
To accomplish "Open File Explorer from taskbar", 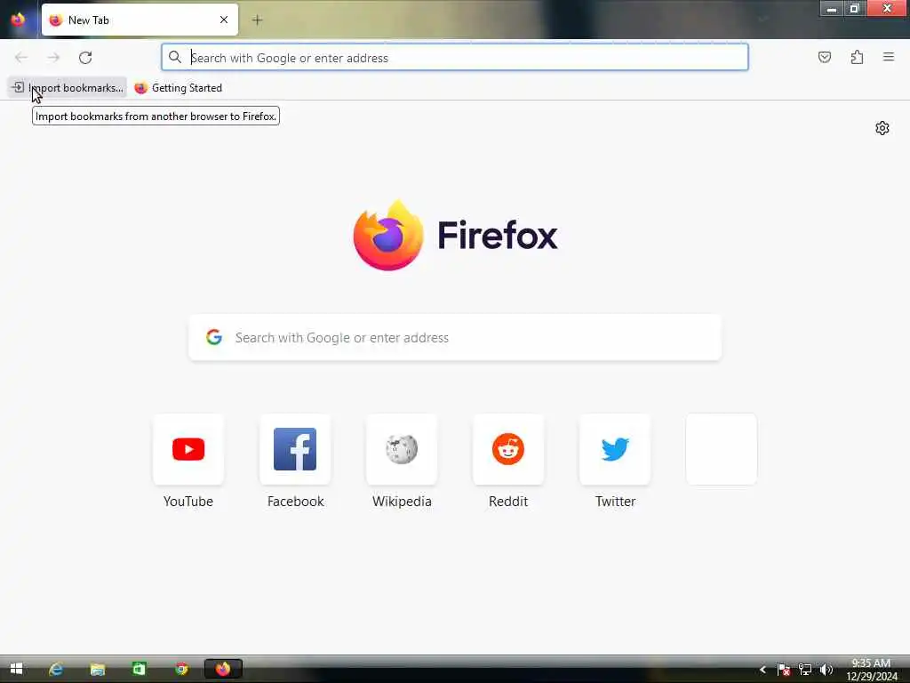I will click(98, 669).
